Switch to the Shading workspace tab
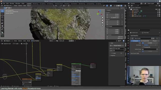This screenshot has height=90, width=161. pyautogui.click(x=67, y=4)
